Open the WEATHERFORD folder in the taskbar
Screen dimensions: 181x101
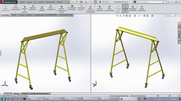pyautogui.click(x=91, y=99)
